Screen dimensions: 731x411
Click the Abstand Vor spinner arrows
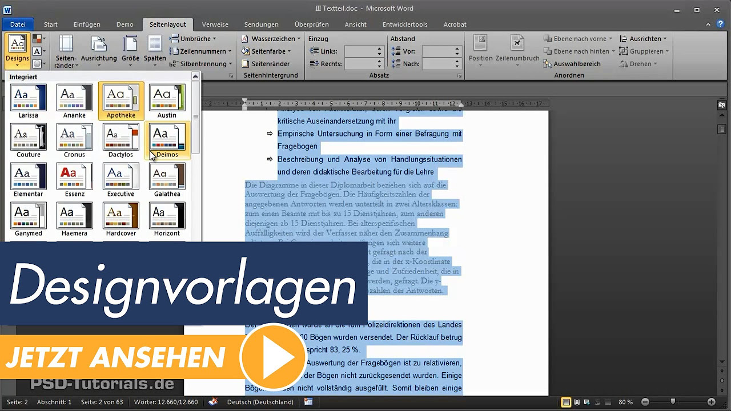coord(457,51)
